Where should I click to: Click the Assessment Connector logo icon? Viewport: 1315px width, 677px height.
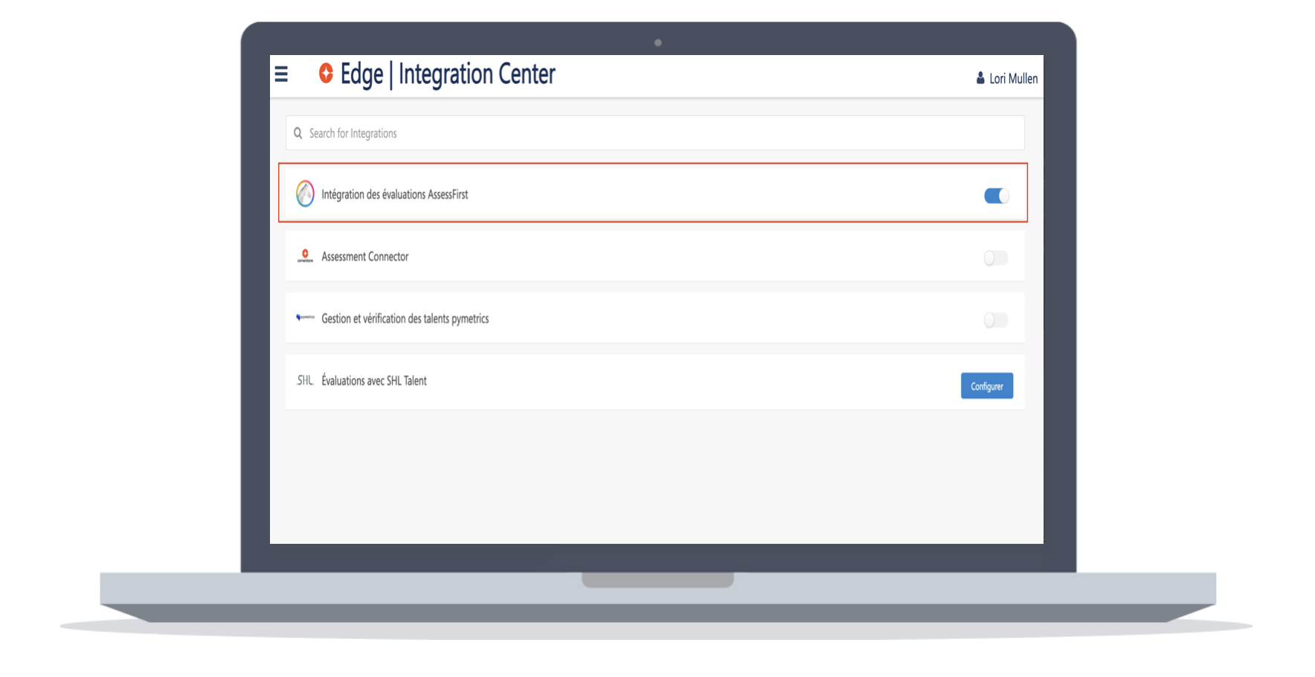(305, 257)
